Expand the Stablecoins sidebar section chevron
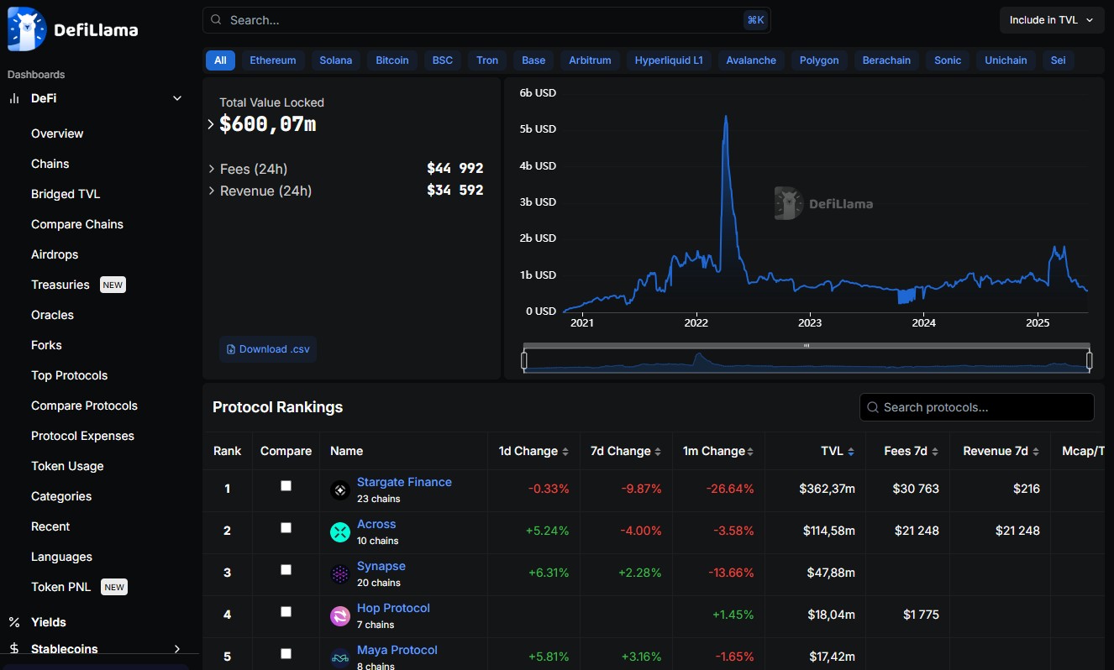The image size is (1114, 670). pyautogui.click(x=177, y=649)
